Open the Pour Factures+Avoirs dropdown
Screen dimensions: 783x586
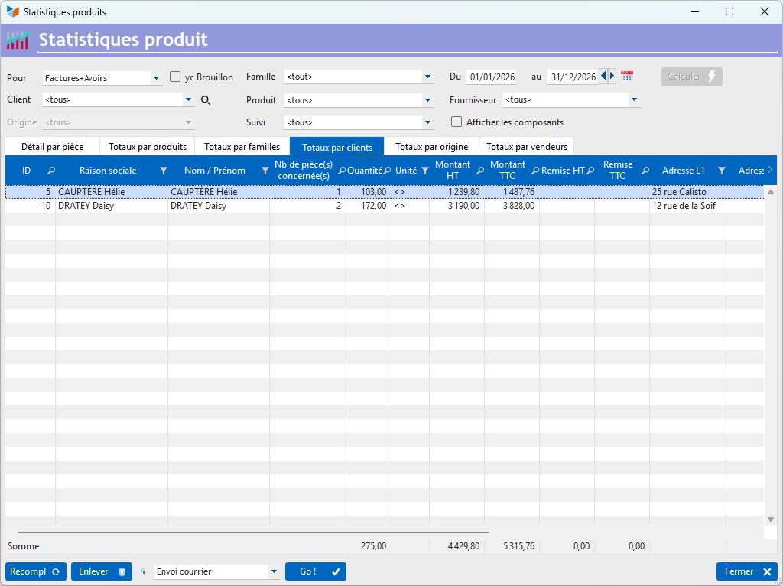pos(156,78)
